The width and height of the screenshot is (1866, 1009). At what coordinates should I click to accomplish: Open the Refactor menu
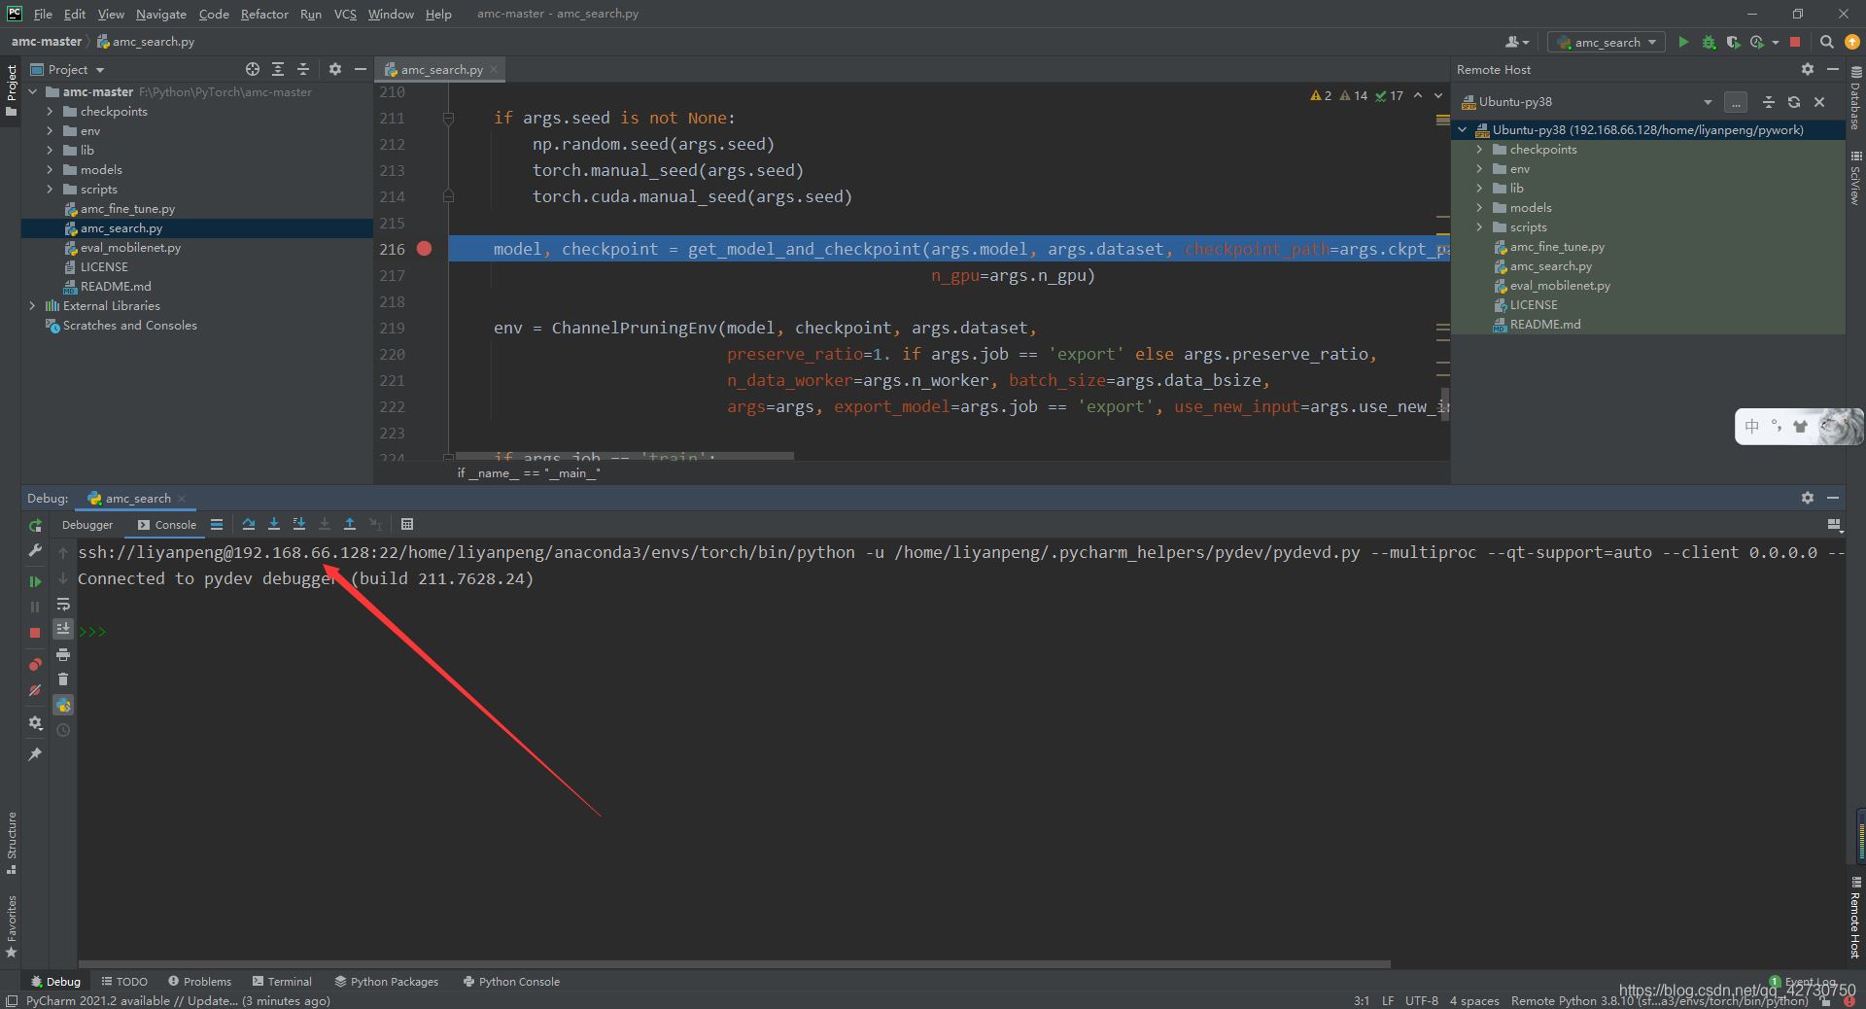click(x=264, y=14)
